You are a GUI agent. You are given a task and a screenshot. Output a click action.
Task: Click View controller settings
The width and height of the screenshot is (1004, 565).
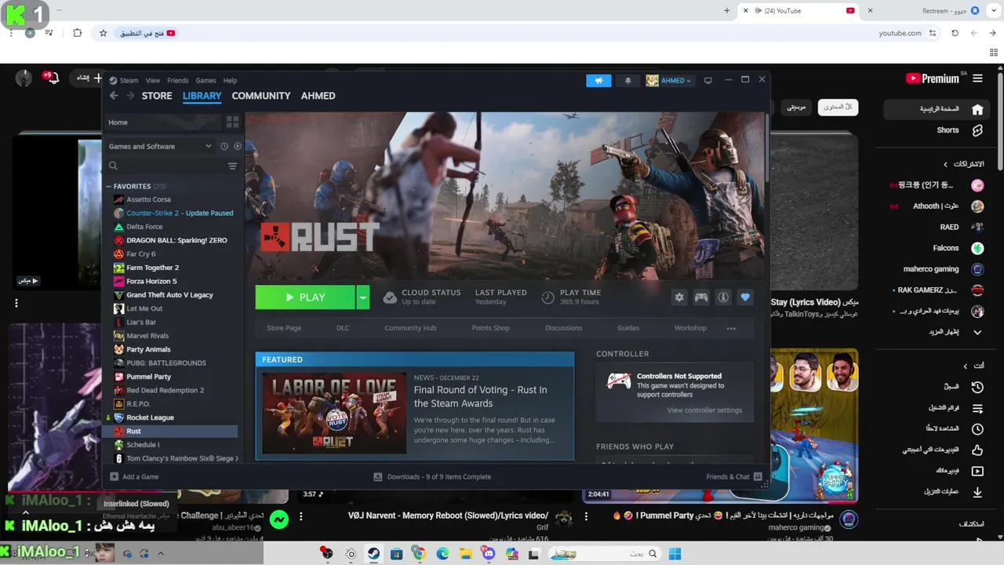[704, 410]
